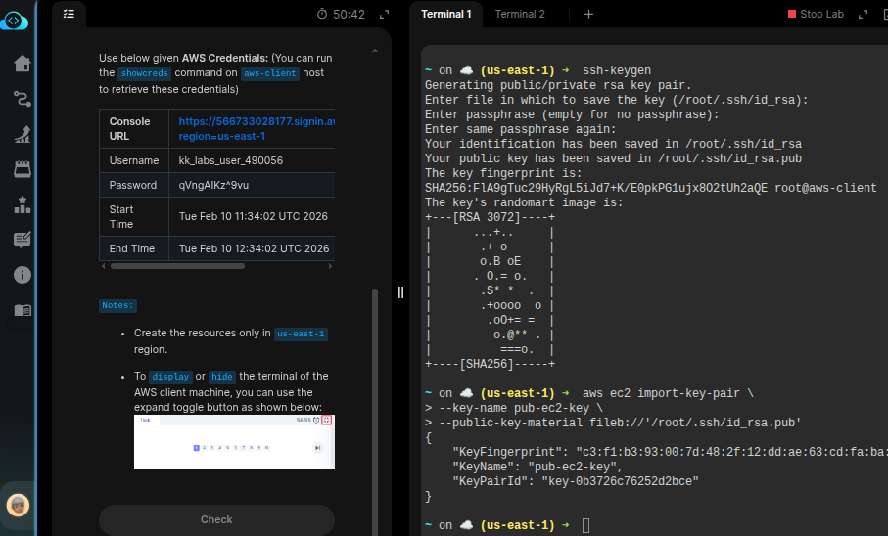
Task: Open the book documentation sidebar icon
Action: click(22, 310)
